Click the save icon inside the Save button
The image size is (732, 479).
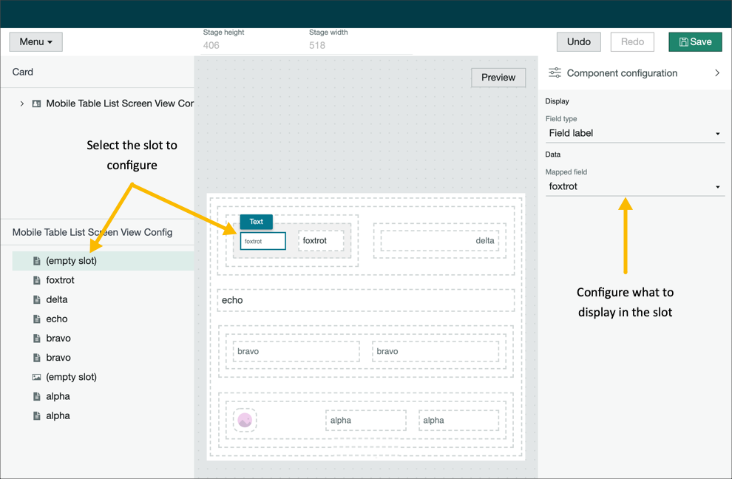point(683,41)
